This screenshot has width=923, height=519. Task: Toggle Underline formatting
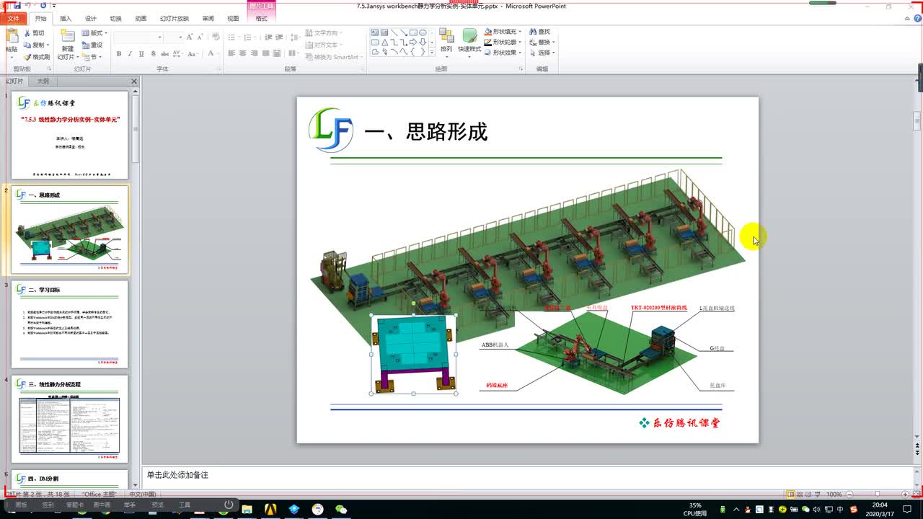click(141, 54)
